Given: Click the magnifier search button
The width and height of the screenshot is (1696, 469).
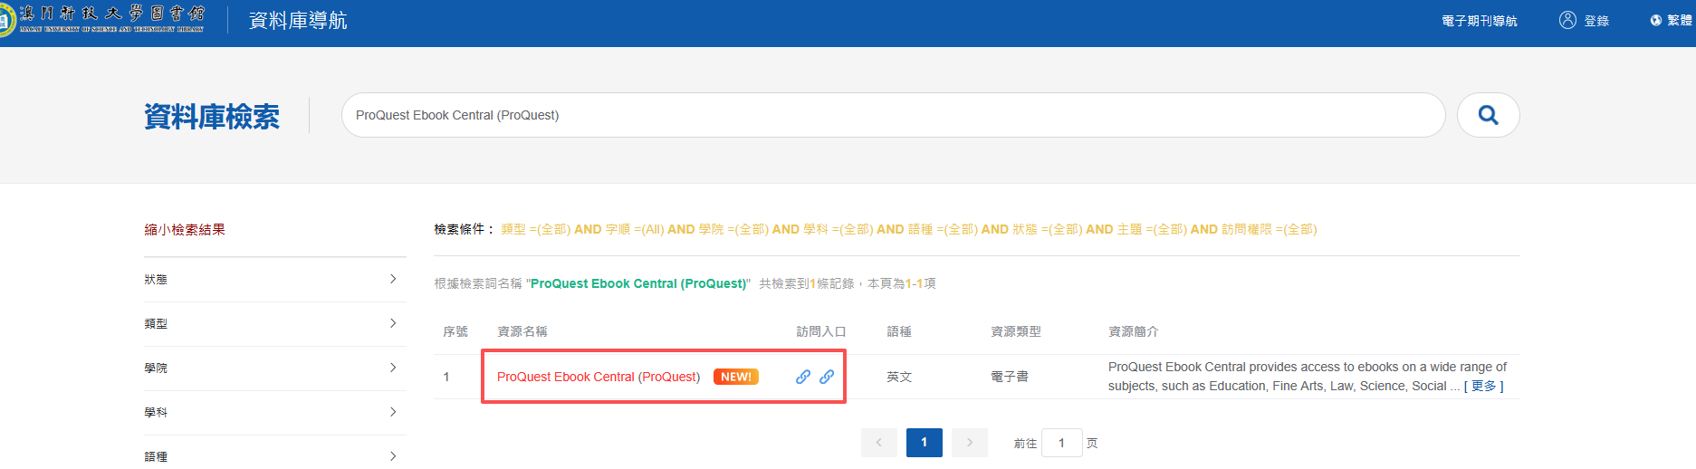Looking at the screenshot, I should (x=1488, y=115).
